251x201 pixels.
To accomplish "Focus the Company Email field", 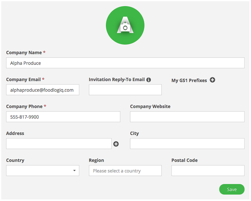I will [x=43, y=90].
